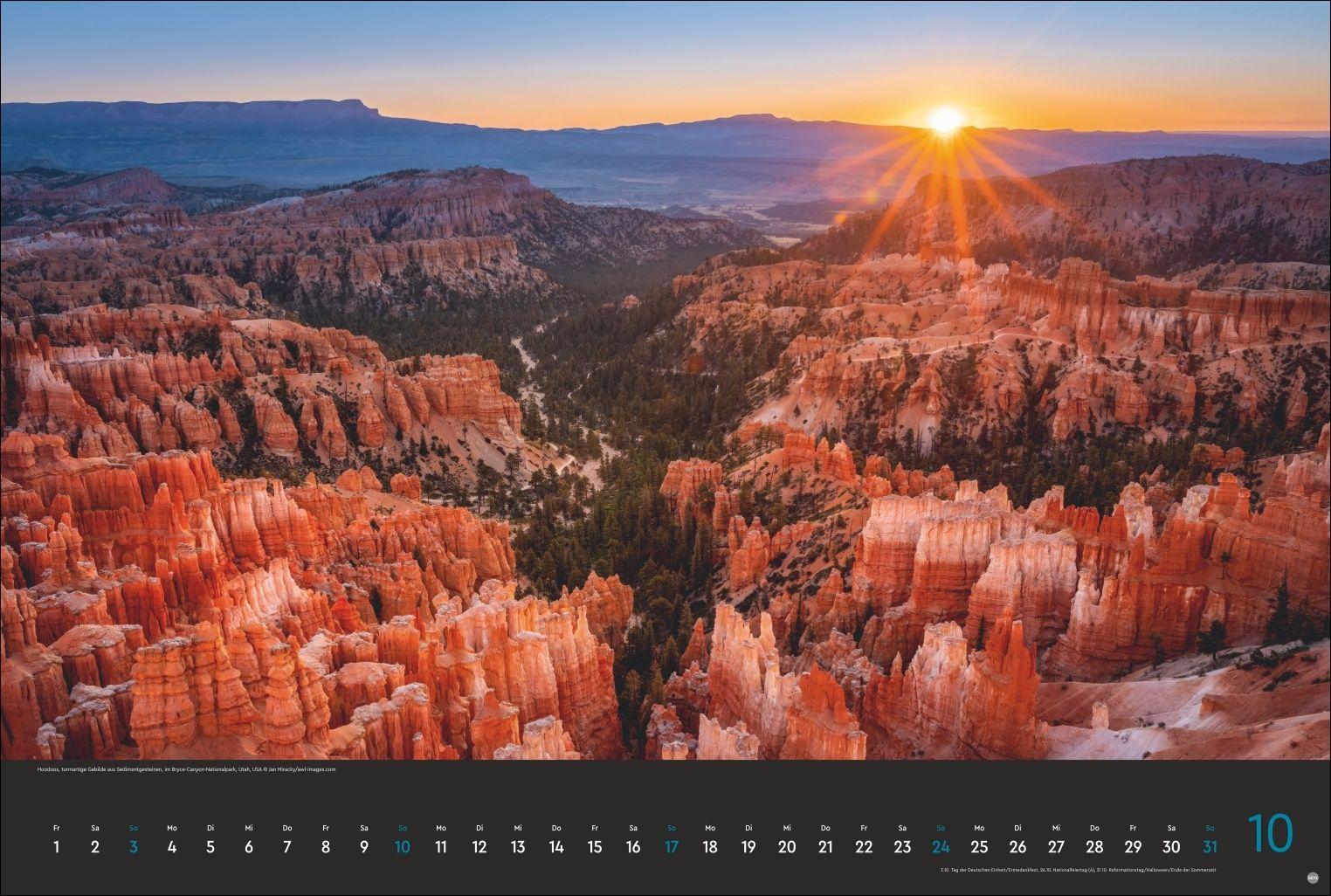This screenshot has height=896, width=1331.
Task: Click the date 13 cell
Action: 518,846
